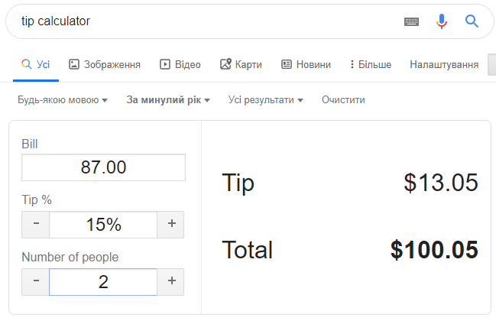Open the Більше more menu

click(371, 64)
